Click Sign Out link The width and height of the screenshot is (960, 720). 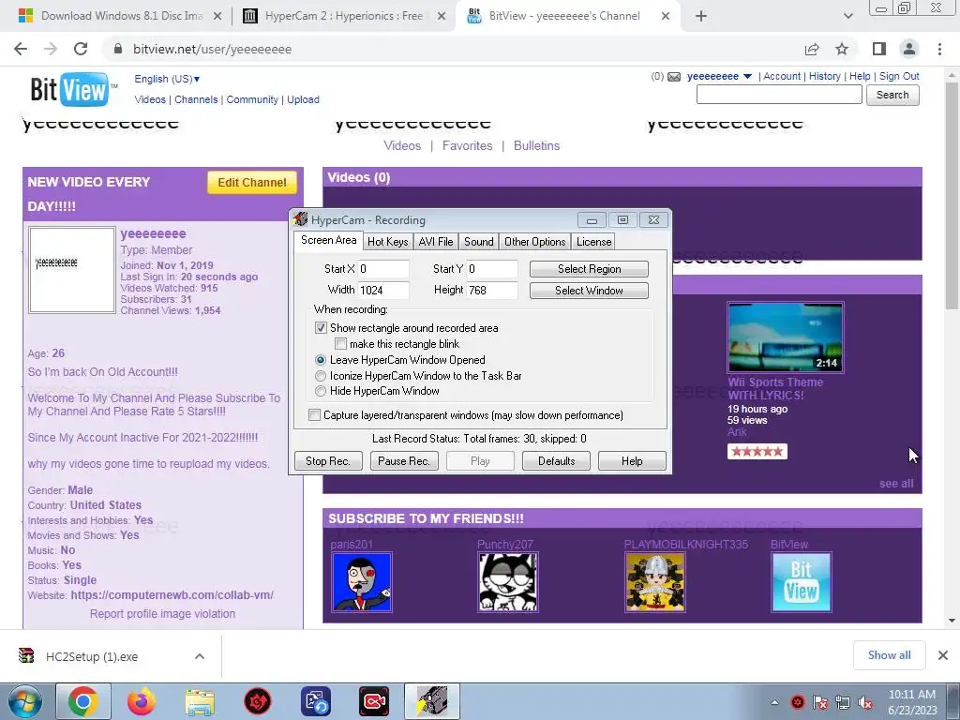pos(899,76)
